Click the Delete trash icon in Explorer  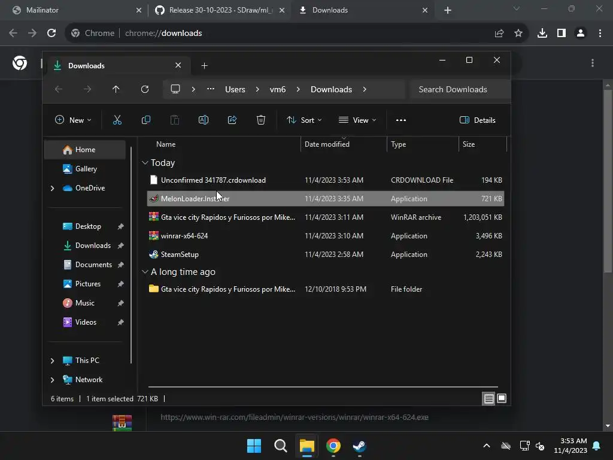pyautogui.click(x=261, y=120)
